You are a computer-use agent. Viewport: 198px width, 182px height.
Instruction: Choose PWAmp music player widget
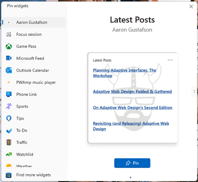(x=36, y=82)
